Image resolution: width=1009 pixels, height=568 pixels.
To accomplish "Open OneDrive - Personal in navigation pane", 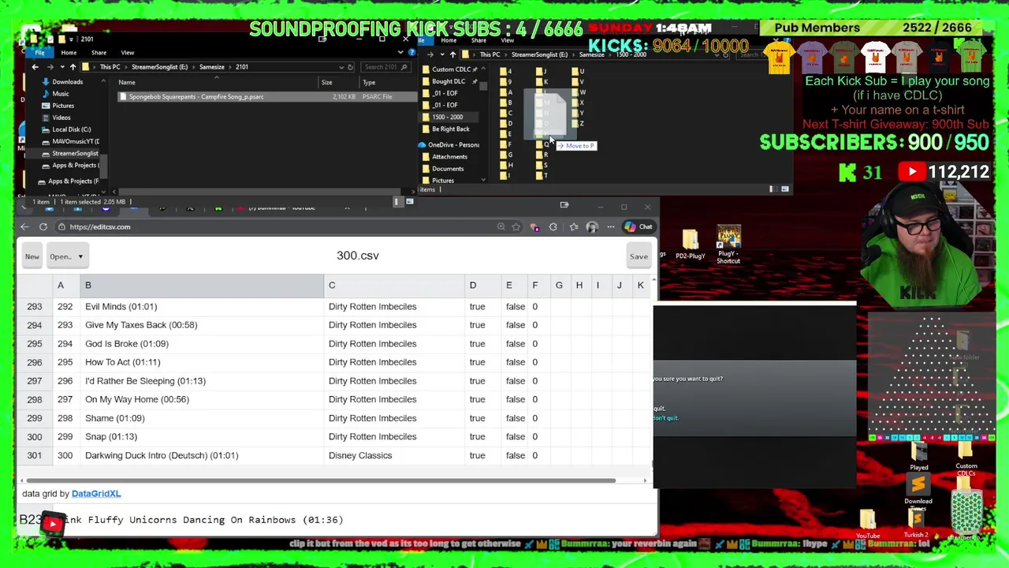I will (453, 145).
